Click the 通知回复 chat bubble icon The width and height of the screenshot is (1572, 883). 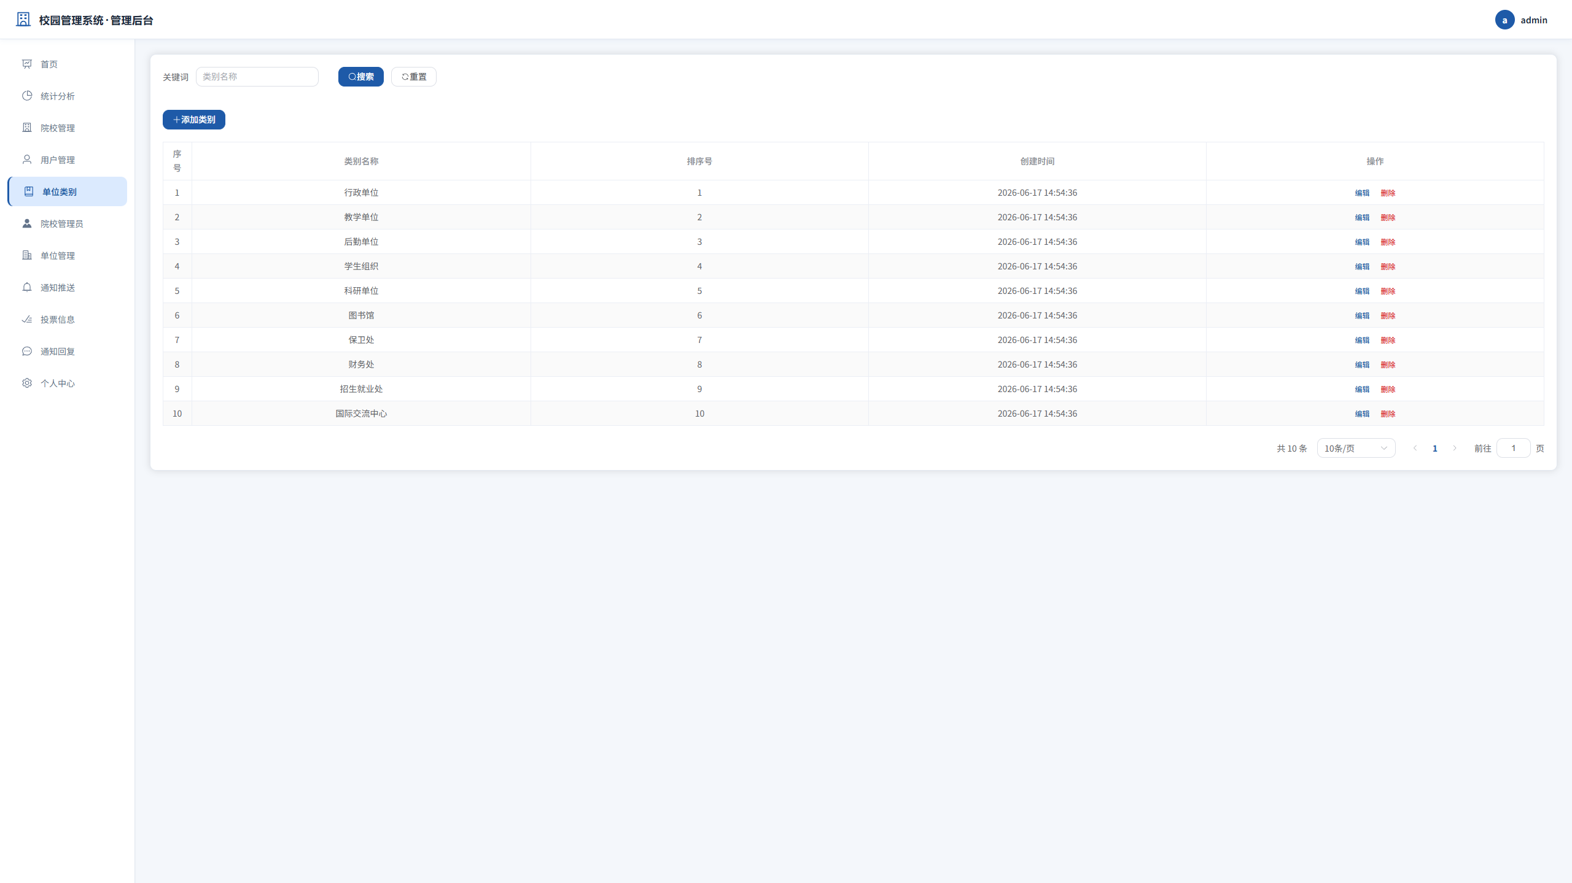pos(27,351)
